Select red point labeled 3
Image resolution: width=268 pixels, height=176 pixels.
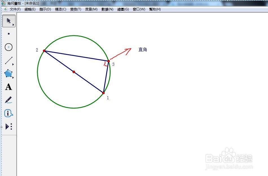coord(109,61)
